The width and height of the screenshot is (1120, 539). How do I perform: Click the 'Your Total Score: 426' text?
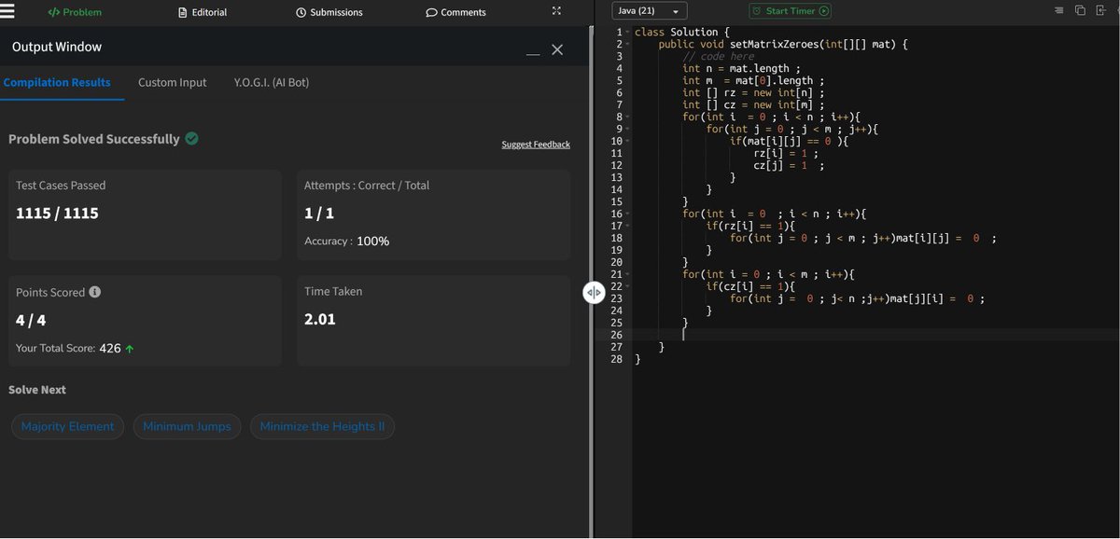[68, 348]
